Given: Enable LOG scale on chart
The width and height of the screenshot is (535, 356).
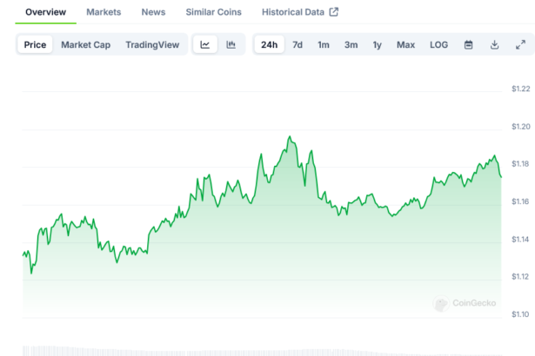Looking at the screenshot, I should click(439, 44).
